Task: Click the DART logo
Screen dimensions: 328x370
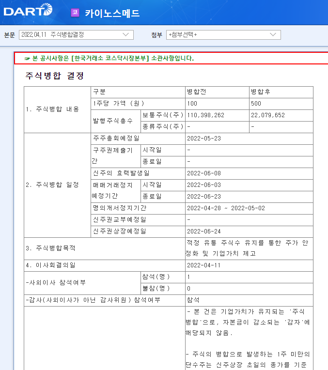Action: [x=28, y=10]
